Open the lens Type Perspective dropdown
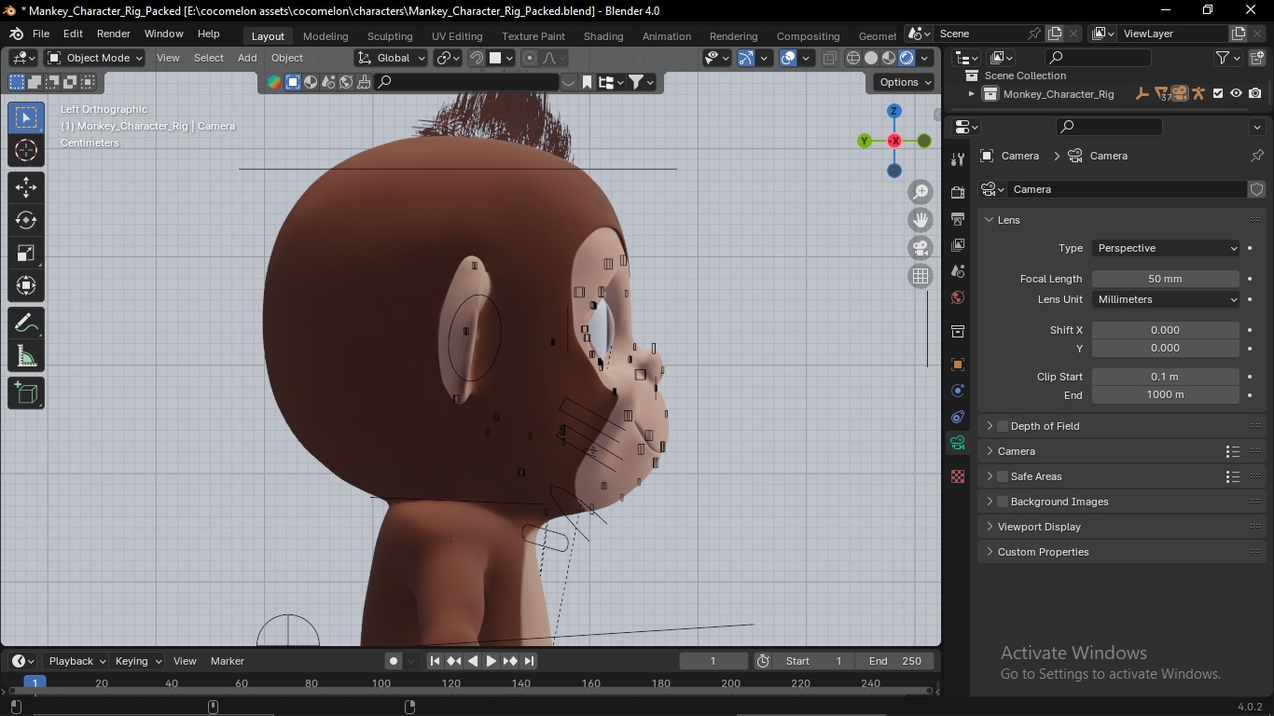Viewport: 1274px width, 716px height. click(1166, 248)
